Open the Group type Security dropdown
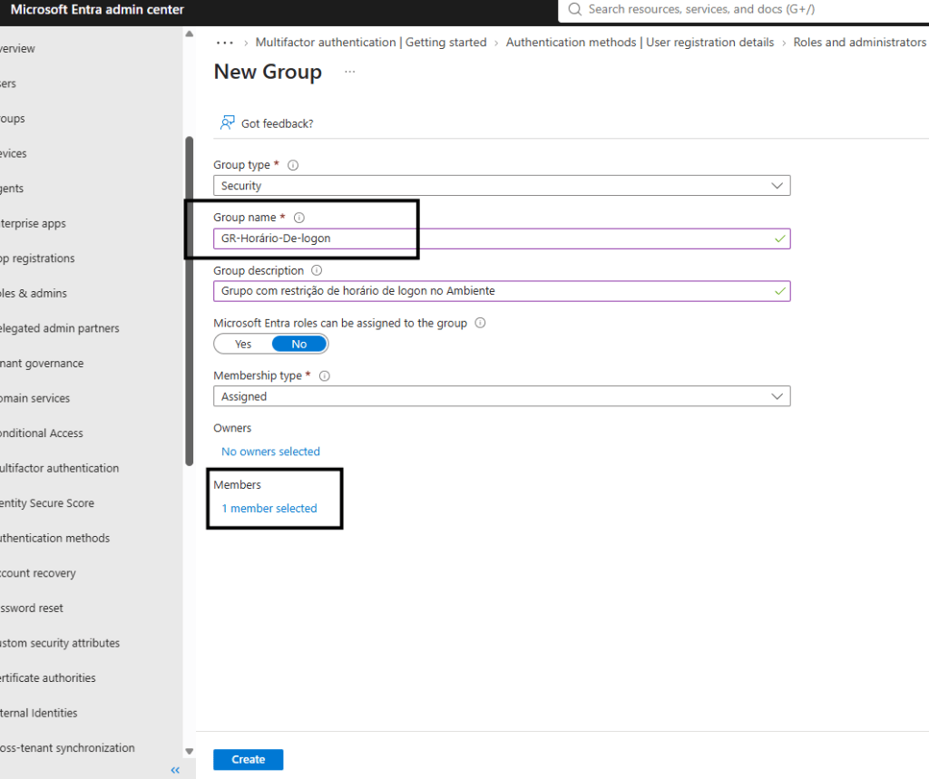 pos(502,185)
